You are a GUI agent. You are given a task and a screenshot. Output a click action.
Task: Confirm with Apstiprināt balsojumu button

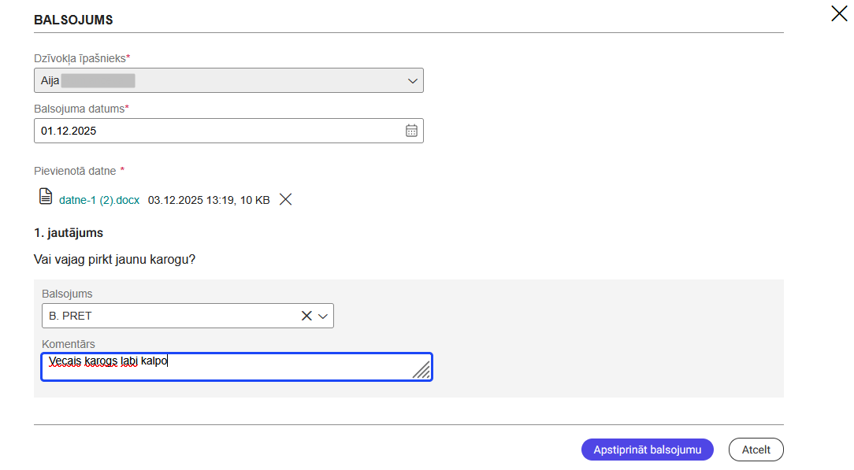click(x=647, y=450)
